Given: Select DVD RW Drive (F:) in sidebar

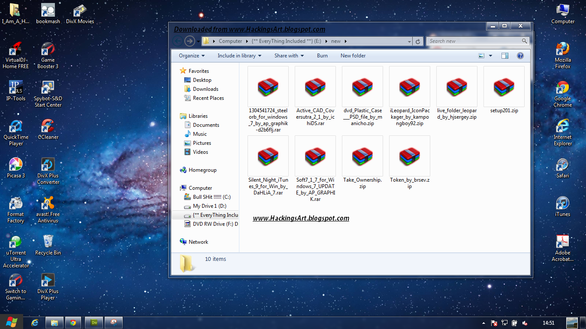Looking at the screenshot, I should (x=211, y=224).
